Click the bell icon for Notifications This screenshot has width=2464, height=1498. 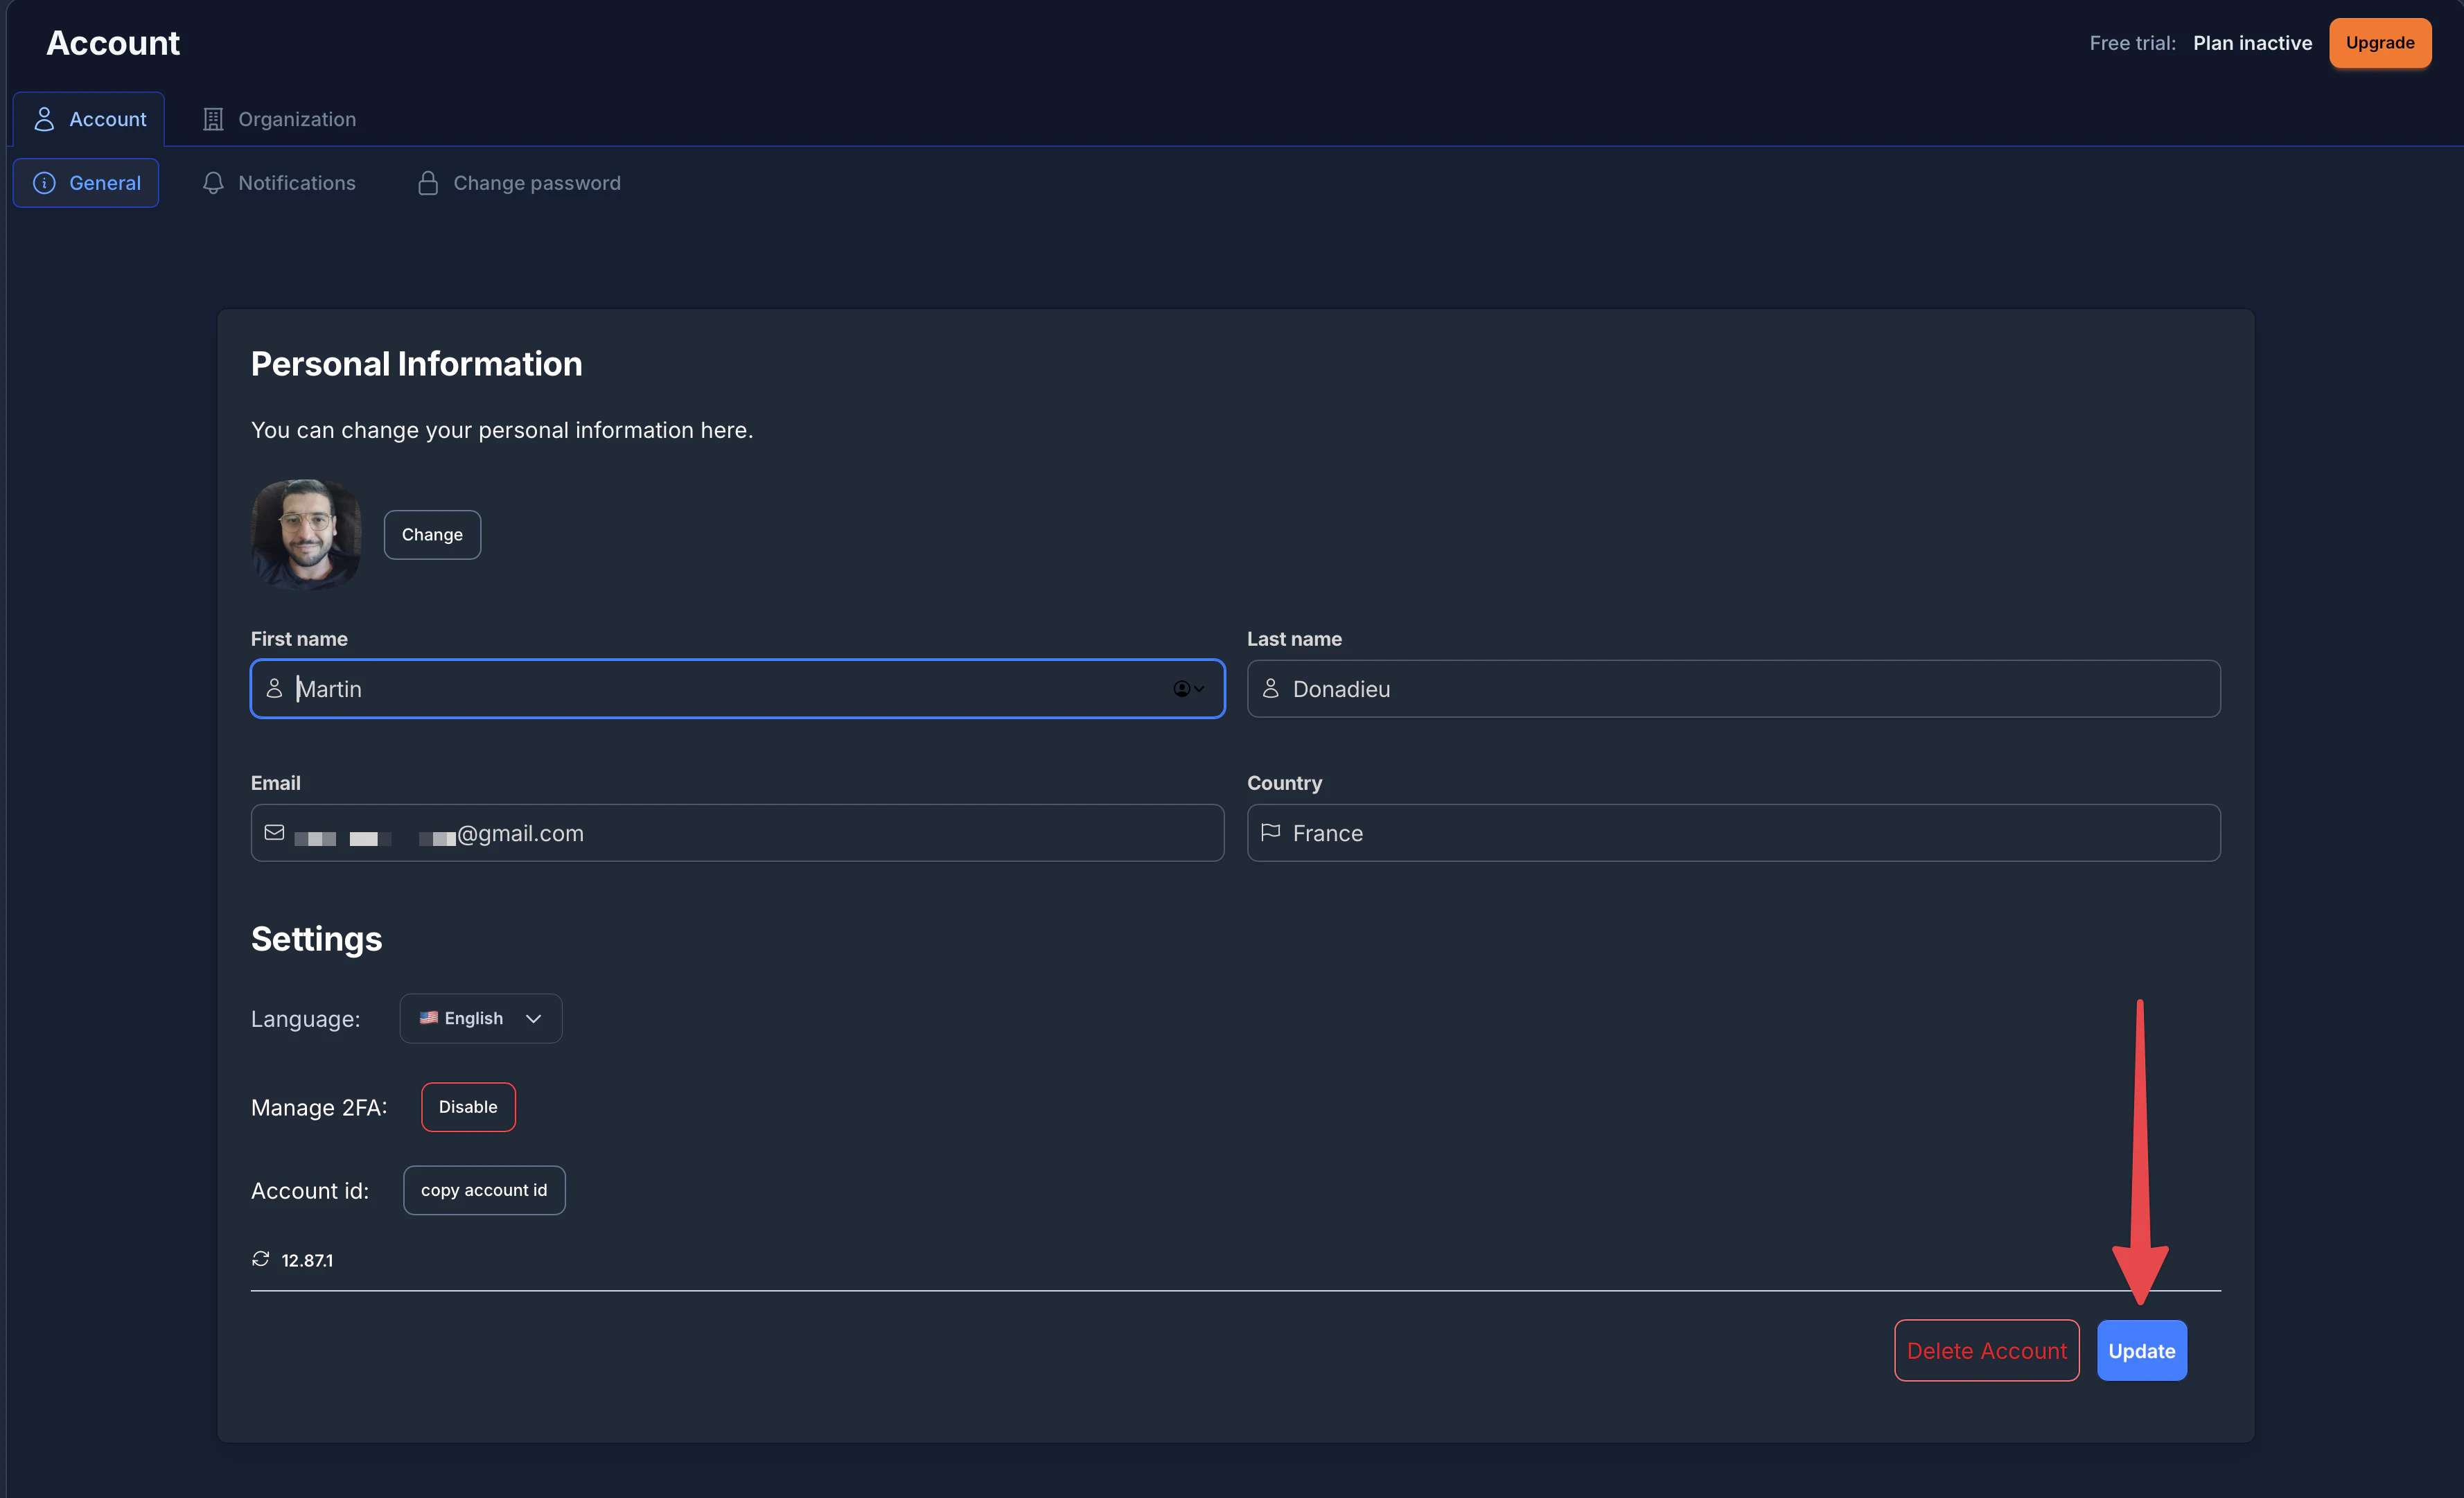213,183
